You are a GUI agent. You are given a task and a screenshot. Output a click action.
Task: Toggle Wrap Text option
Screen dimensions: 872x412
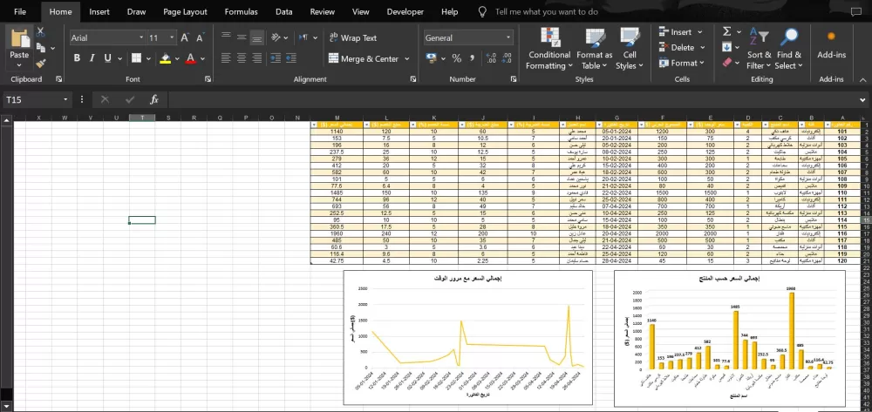click(352, 37)
